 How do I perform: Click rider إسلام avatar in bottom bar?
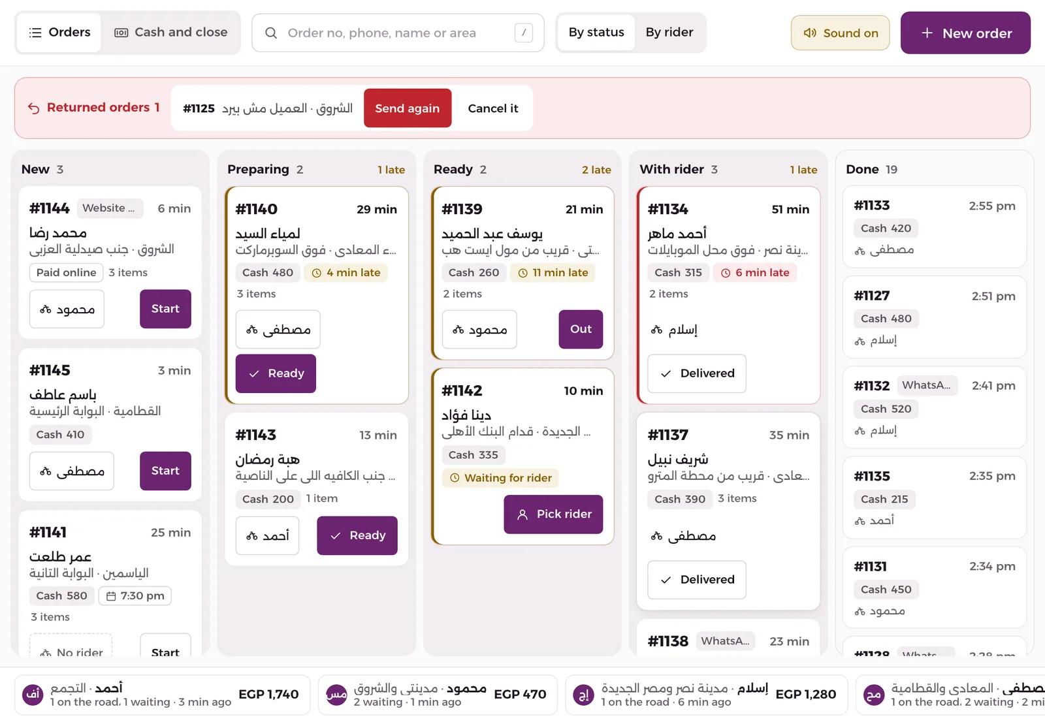pos(584,695)
